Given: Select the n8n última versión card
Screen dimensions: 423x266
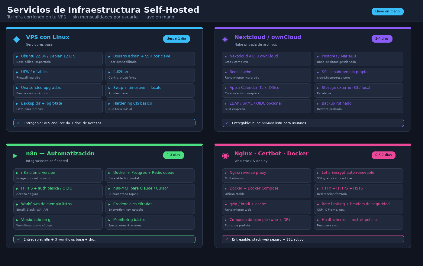Looking at the screenshot, I should coord(58,175).
